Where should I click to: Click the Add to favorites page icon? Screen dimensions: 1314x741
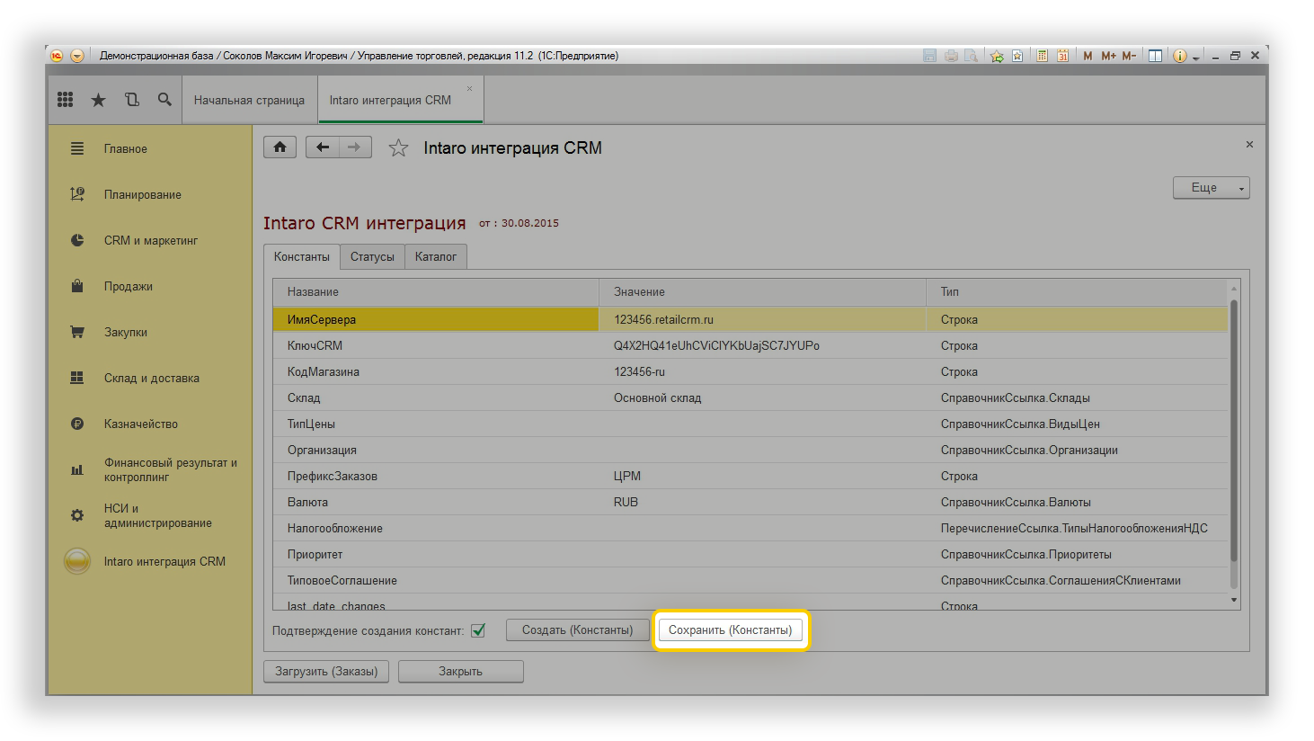point(1017,56)
